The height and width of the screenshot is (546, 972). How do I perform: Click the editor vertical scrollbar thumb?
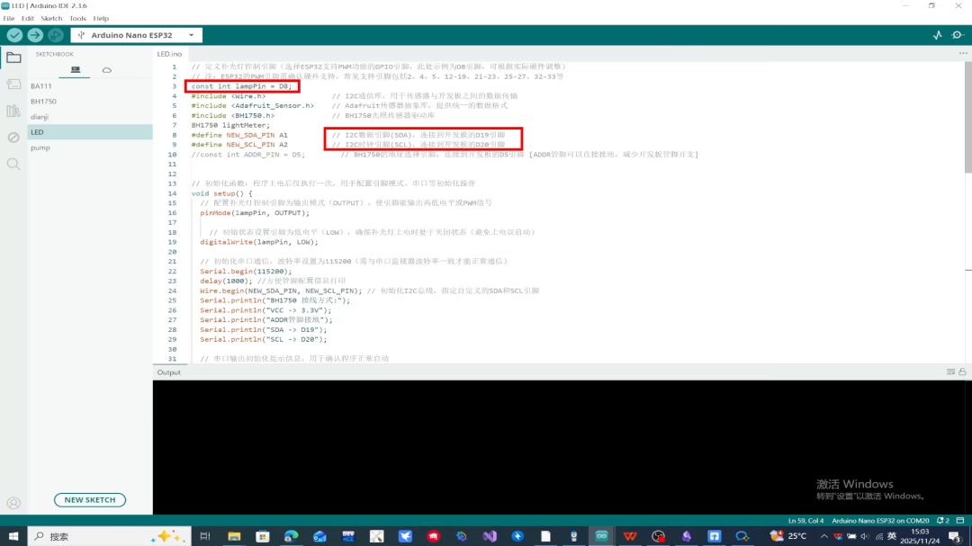(968, 118)
